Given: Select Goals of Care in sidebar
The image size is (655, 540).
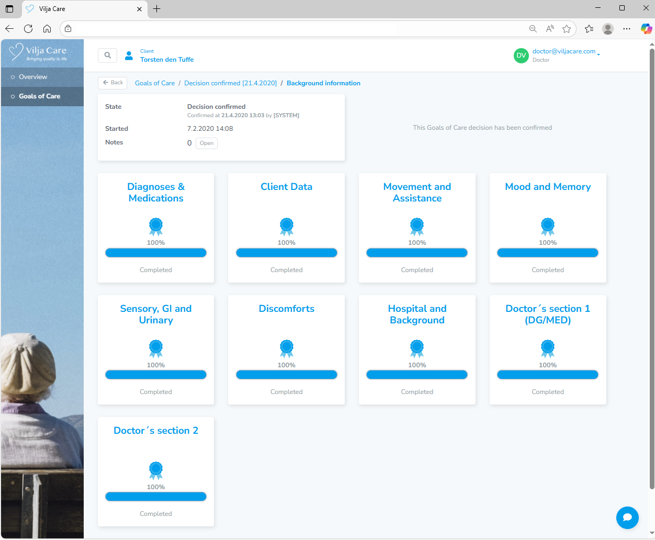Looking at the screenshot, I should coord(39,96).
